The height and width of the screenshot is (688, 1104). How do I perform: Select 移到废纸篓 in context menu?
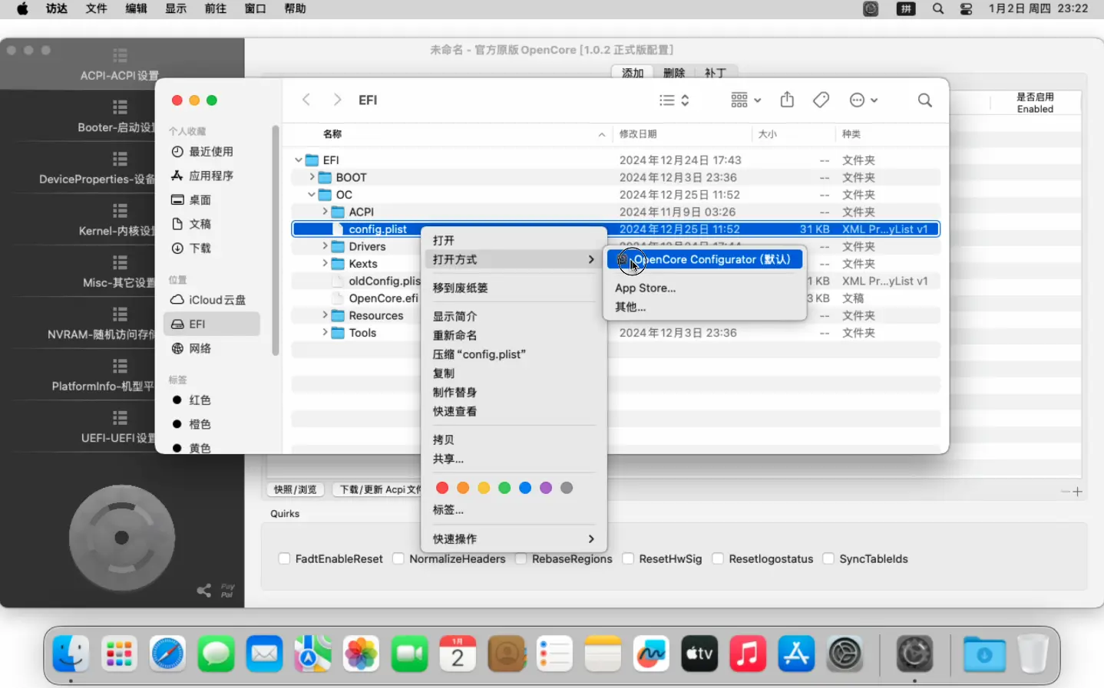click(461, 288)
